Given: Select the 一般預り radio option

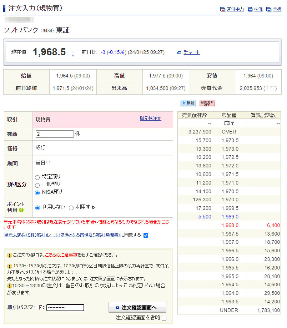Looking at the screenshot, I should [x=37, y=185].
